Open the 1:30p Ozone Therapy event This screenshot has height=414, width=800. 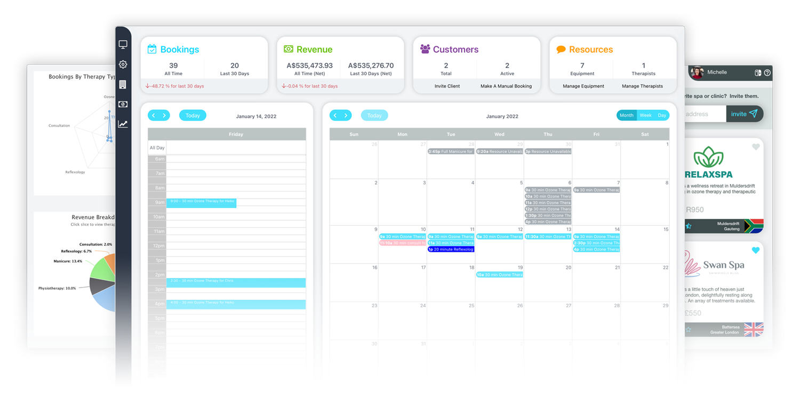[x=548, y=216]
